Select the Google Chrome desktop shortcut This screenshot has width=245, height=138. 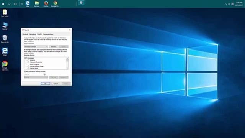pyautogui.click(x=5, y=66)
